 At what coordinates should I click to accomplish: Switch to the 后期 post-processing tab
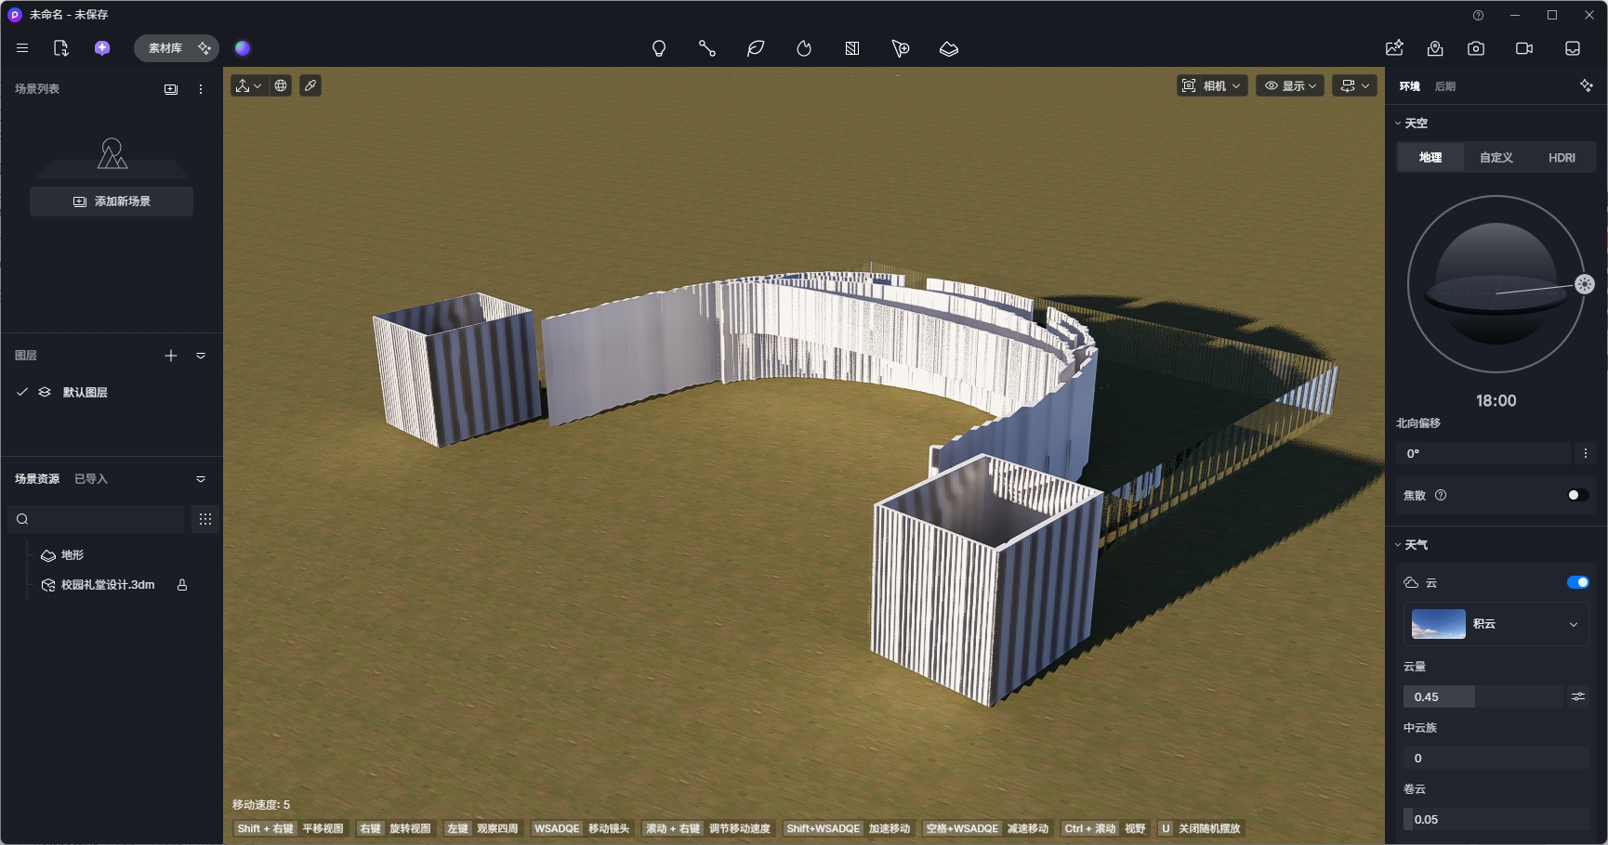click(1445, 86)
